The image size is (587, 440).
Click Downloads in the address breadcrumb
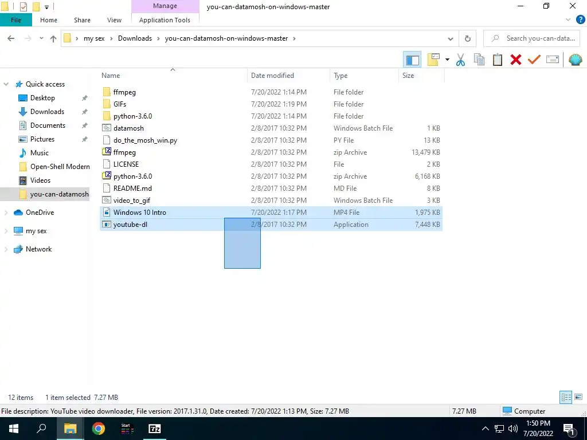[135, 38]
